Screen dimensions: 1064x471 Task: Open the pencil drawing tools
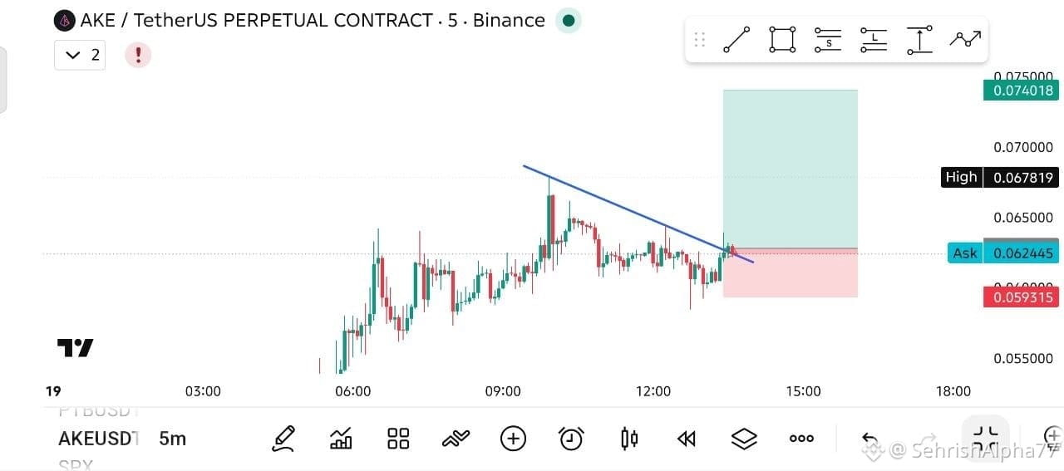283,439
